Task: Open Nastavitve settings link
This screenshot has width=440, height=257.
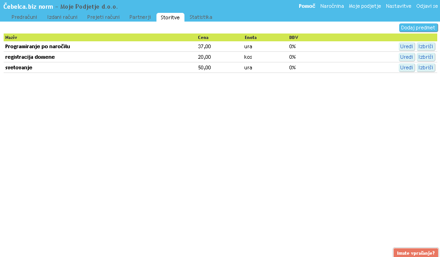Action: tap(398, 6)
